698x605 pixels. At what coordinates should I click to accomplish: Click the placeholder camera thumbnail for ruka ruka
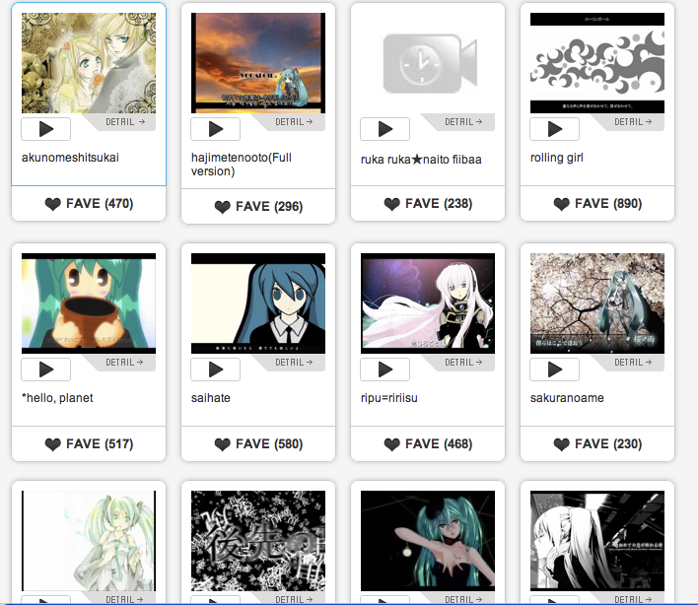pos(428,63)
